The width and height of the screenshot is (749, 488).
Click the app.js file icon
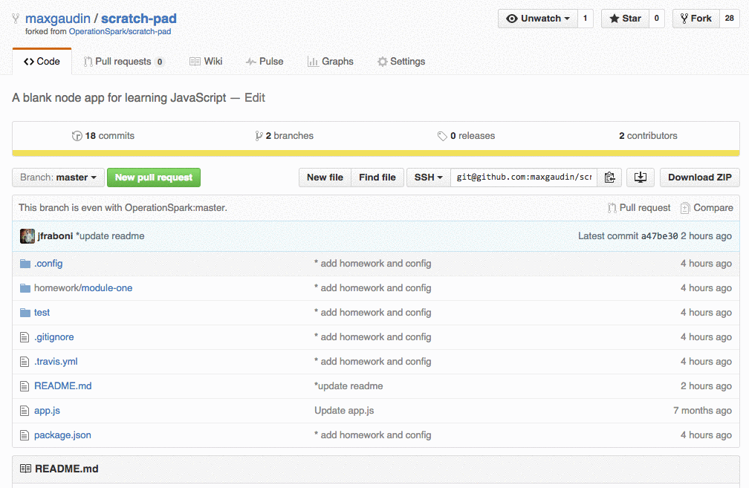pyautogui.click(x=25, y=411)
